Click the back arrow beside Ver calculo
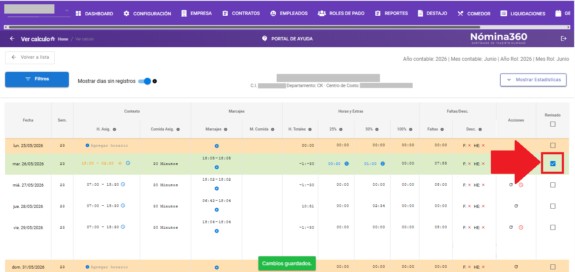 (12, 39)
